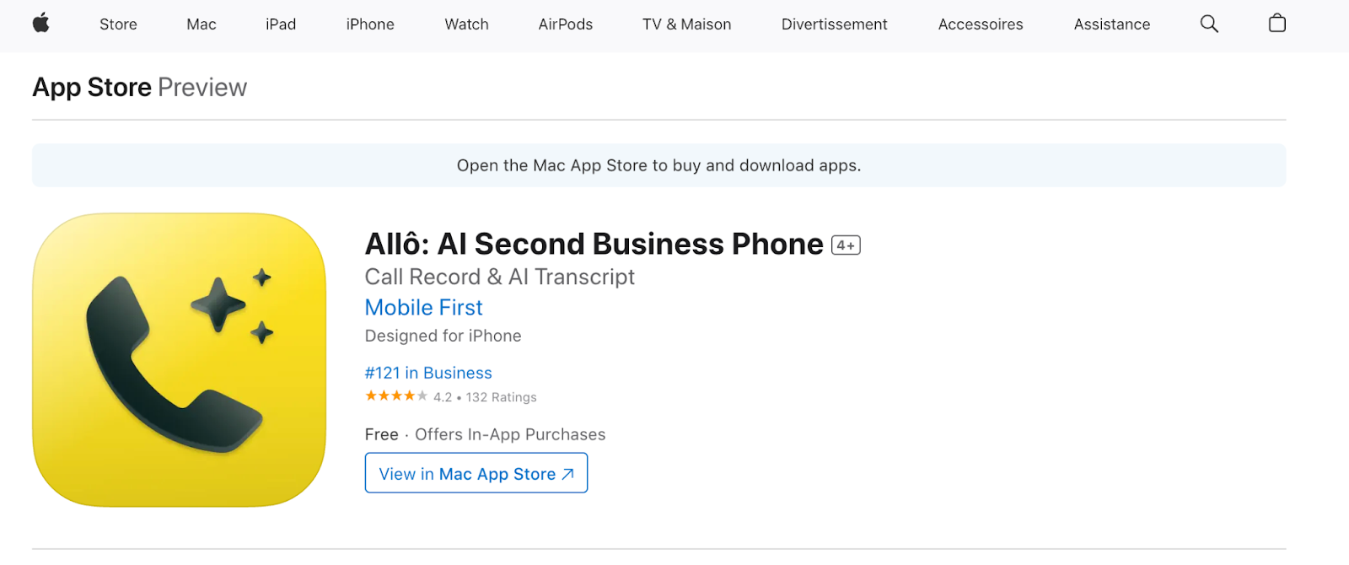1349x565 pixels.
Task: Click the App Store Preview heading
Action: (x=139, y=88)
